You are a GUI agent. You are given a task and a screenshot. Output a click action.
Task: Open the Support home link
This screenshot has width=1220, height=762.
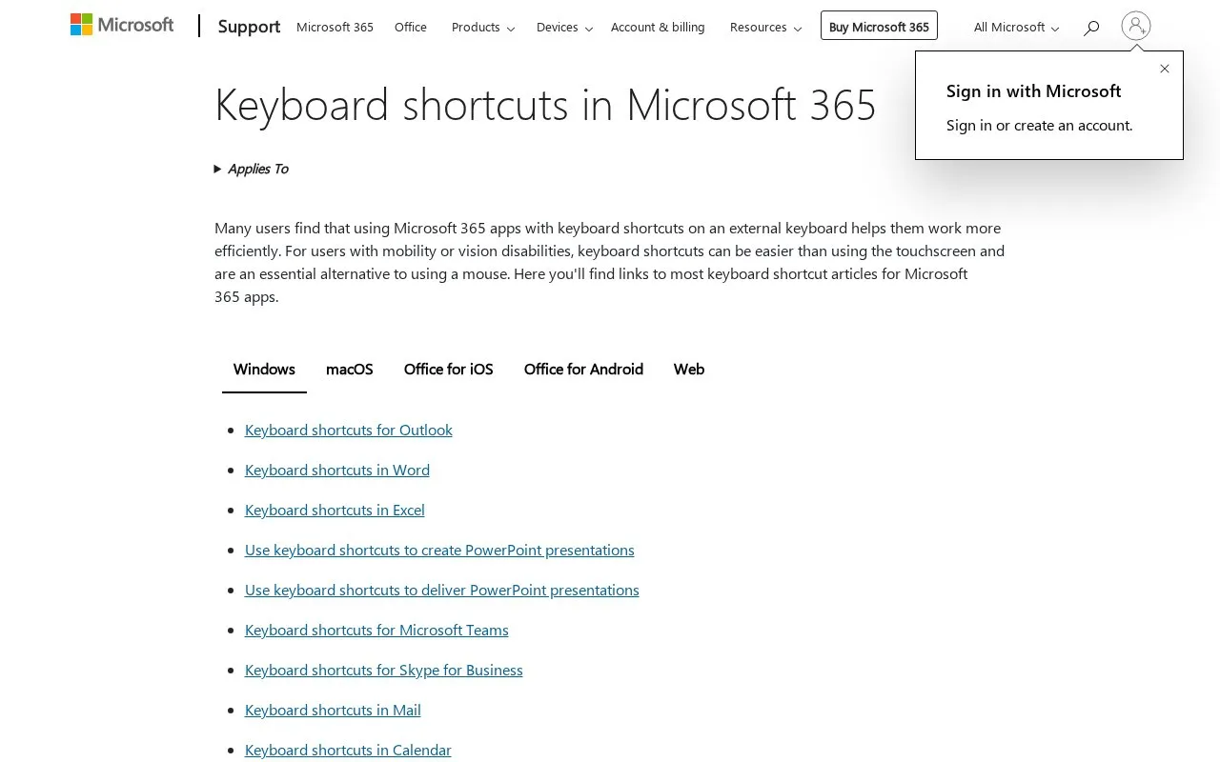tap(249, 27)
